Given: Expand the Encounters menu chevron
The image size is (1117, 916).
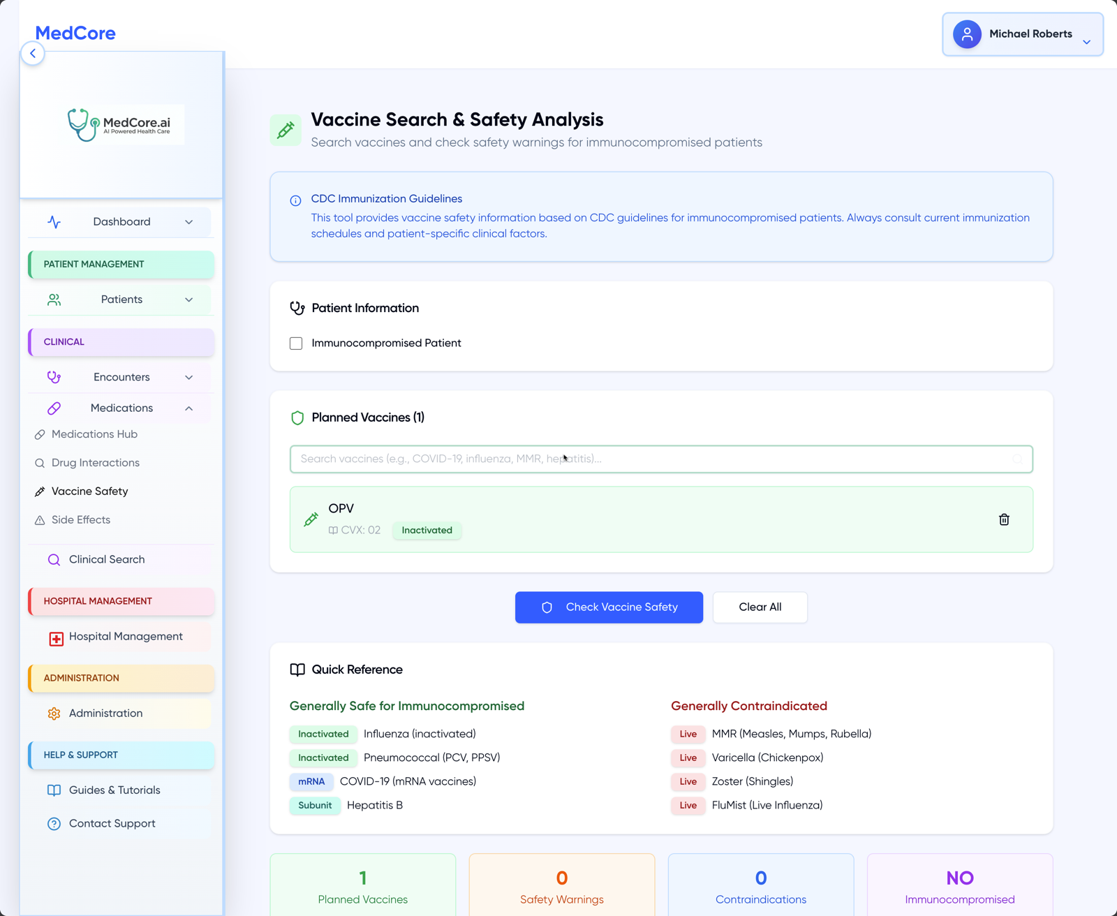Looking at the screenshot, I should [x=188, y=378].
